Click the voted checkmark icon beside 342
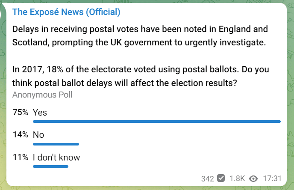This screenshot has height=190, width=294. pyautogui.click(x=221, y=178)
